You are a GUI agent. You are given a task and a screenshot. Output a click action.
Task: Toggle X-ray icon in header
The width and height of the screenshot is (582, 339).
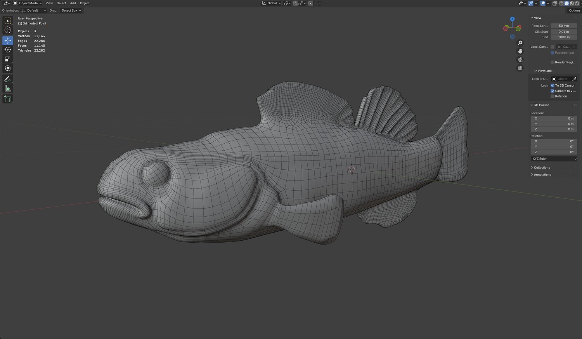tap(555, 3)
